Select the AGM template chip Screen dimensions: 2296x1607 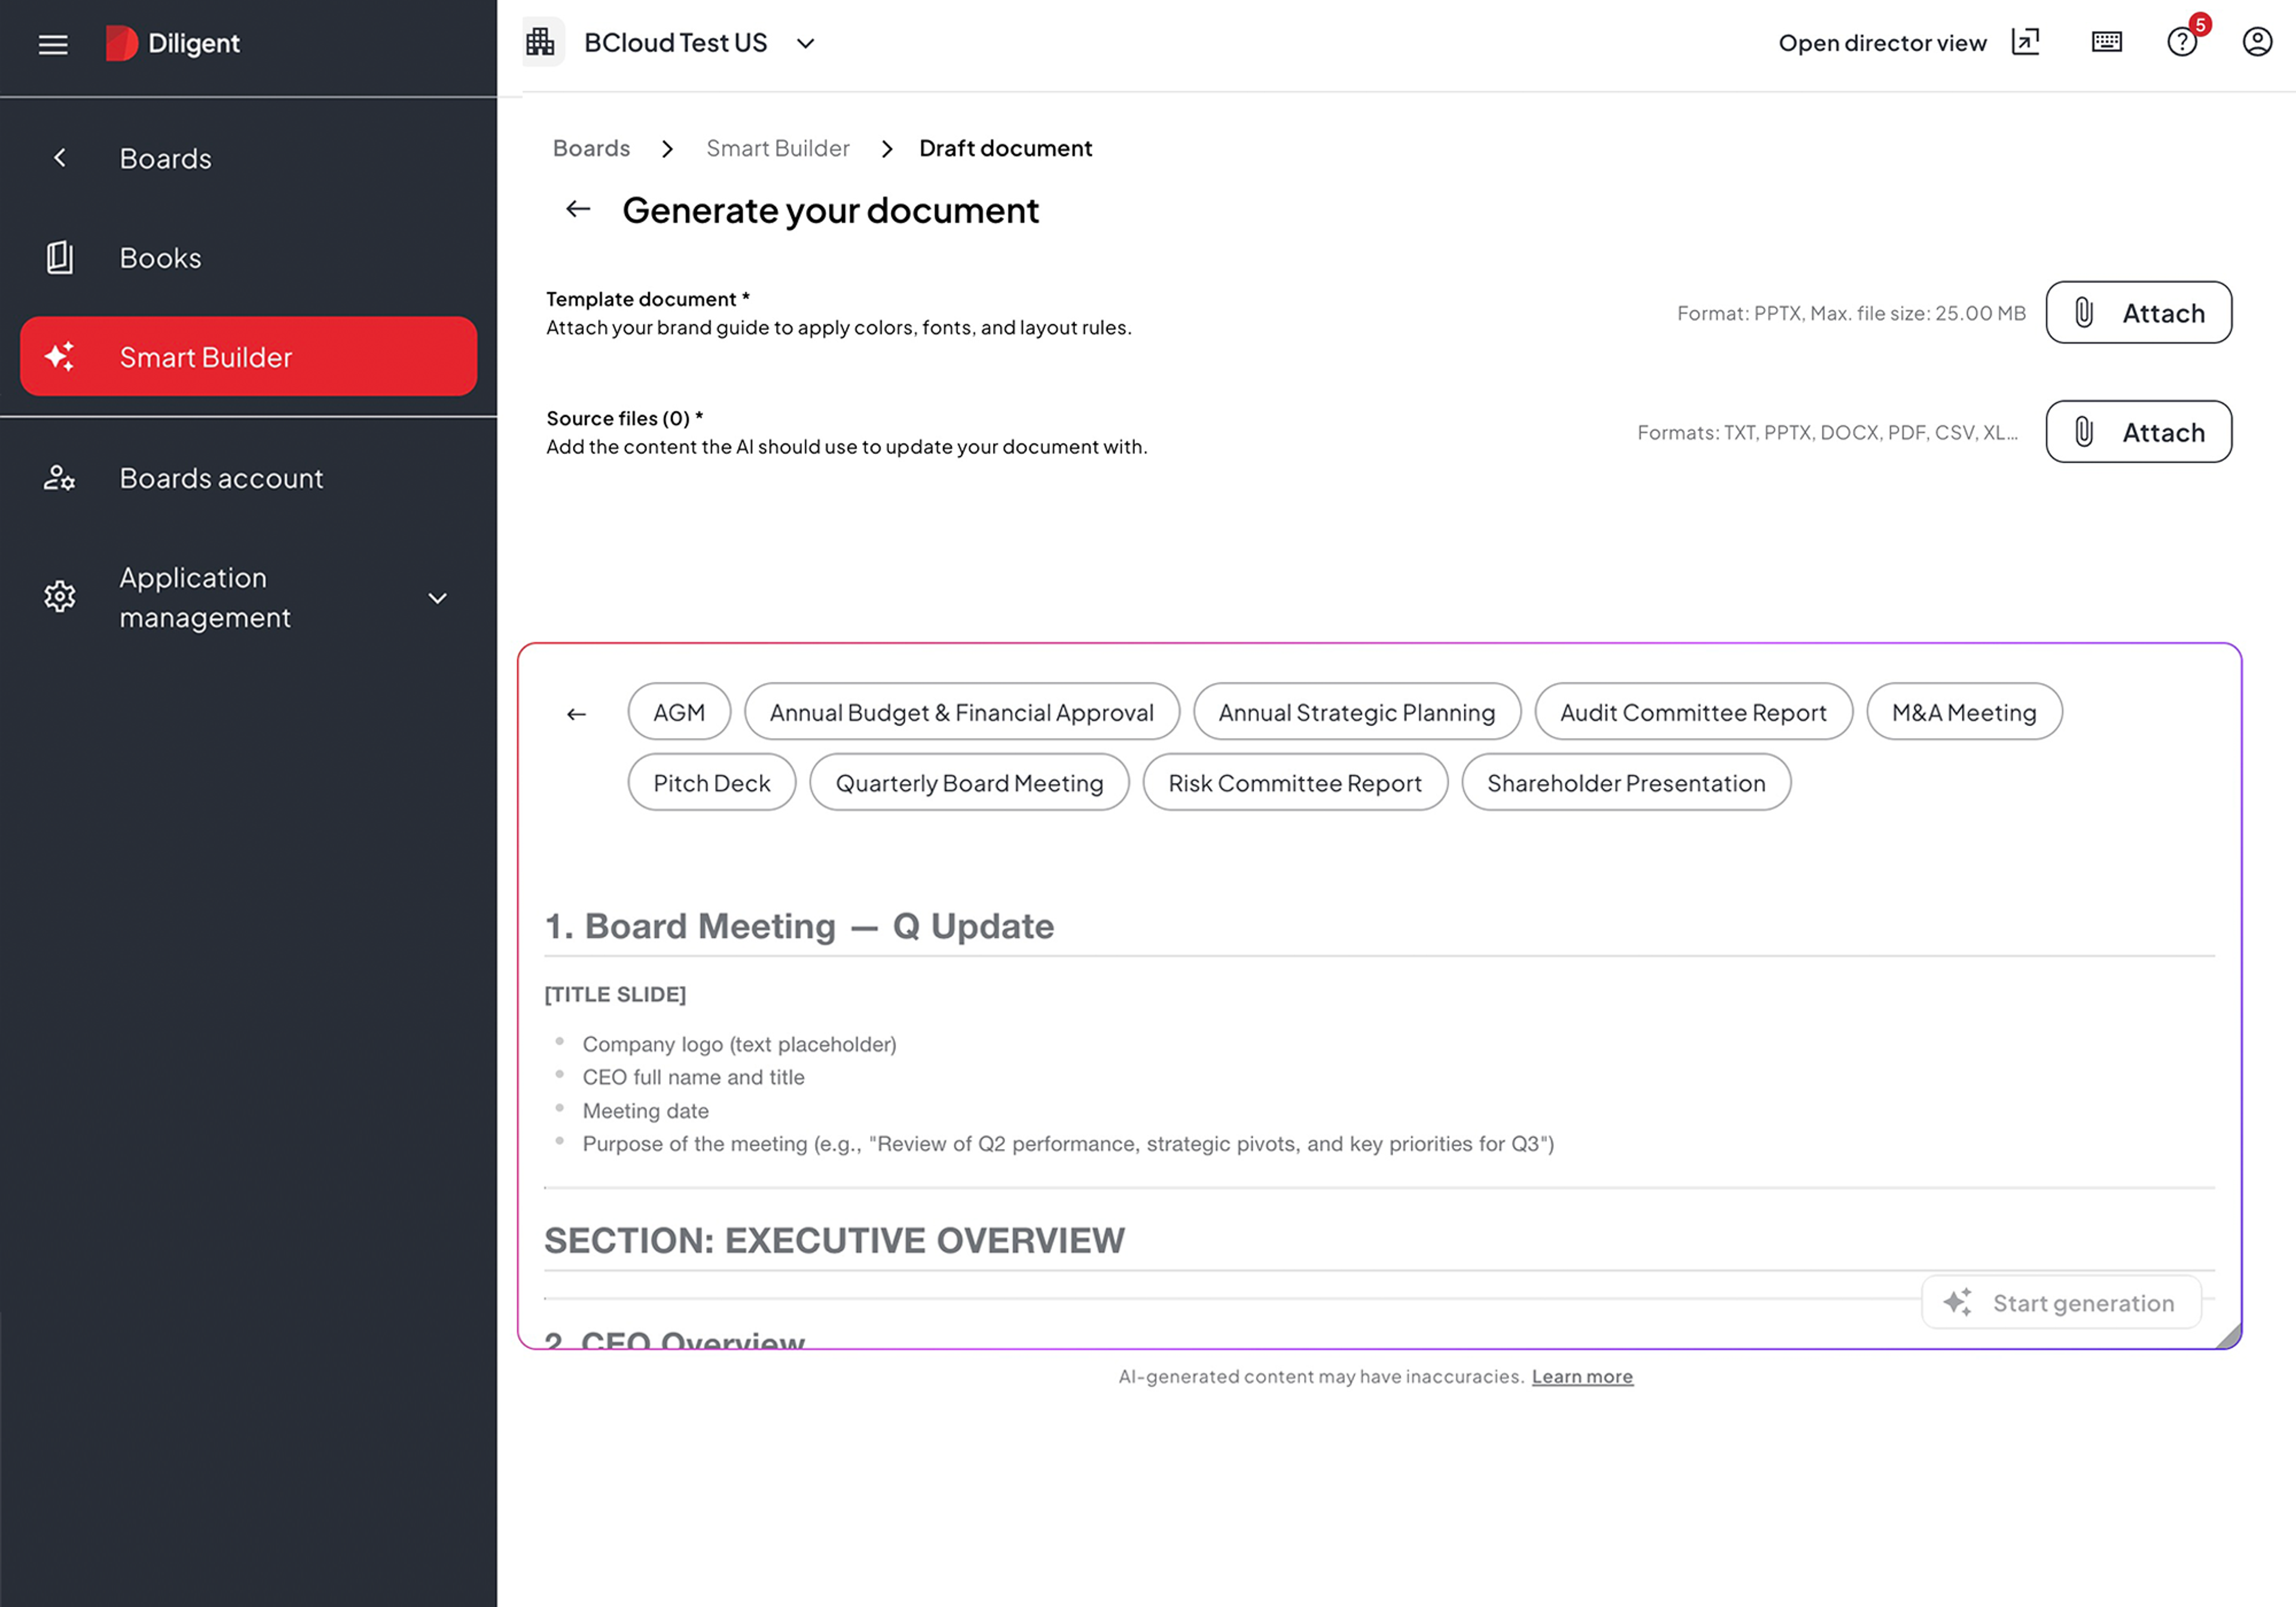[679, 712]
